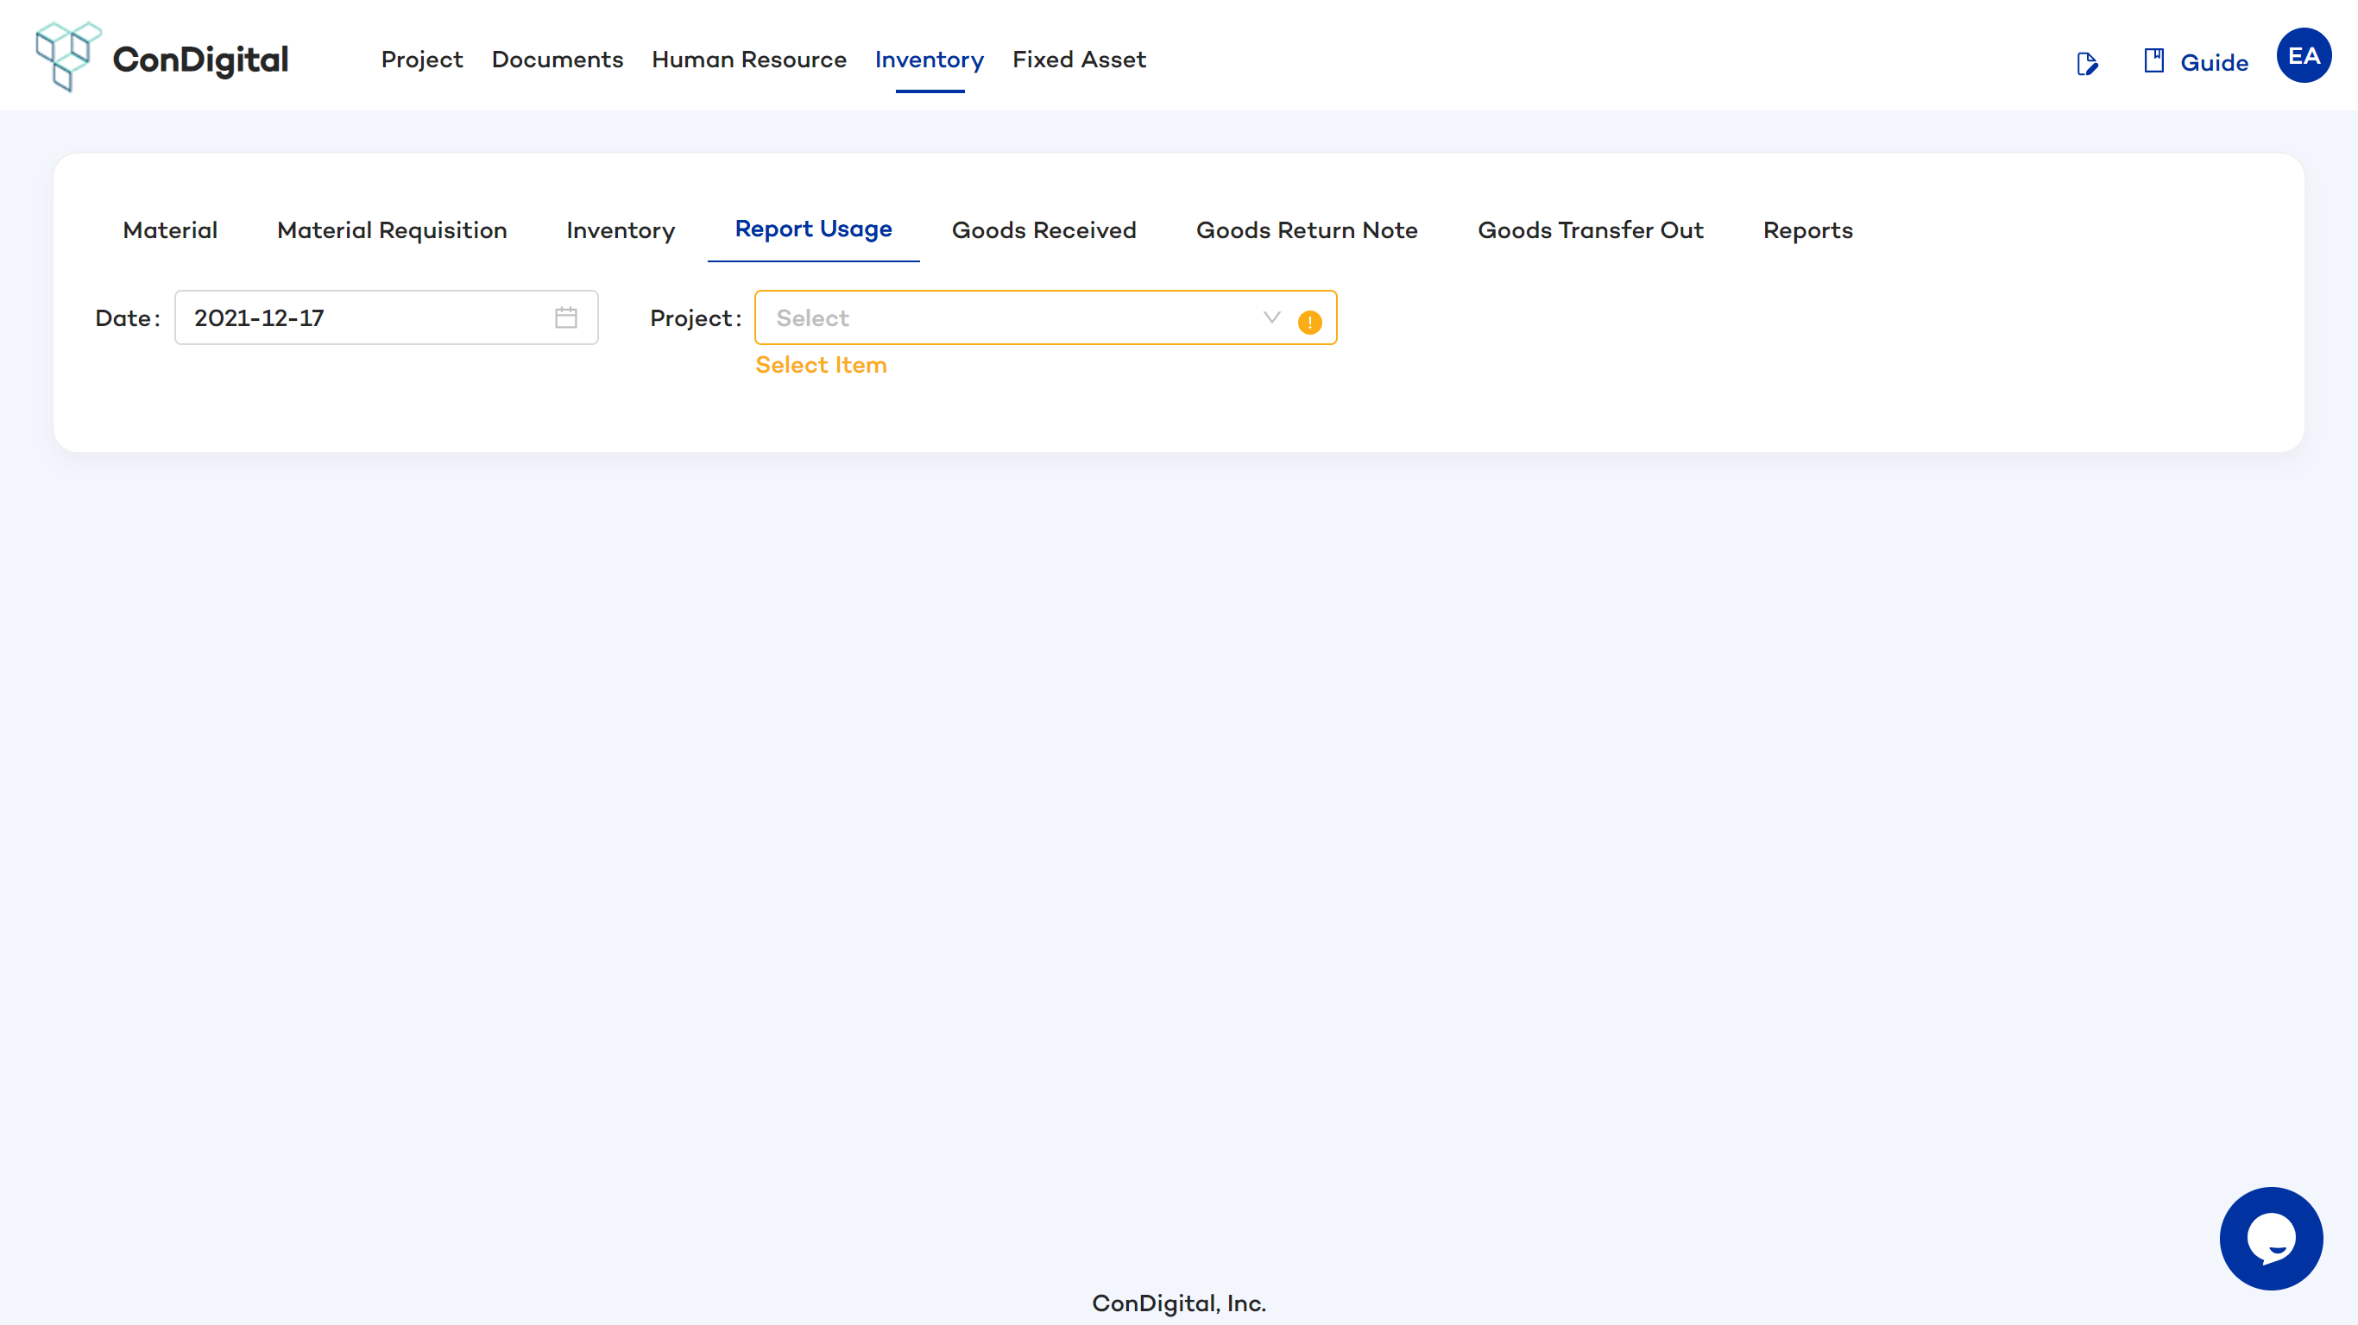Viewport: 2358px width, 1325px height.
Task: Open the EA user avatar menu
Action: [2303, 56]
